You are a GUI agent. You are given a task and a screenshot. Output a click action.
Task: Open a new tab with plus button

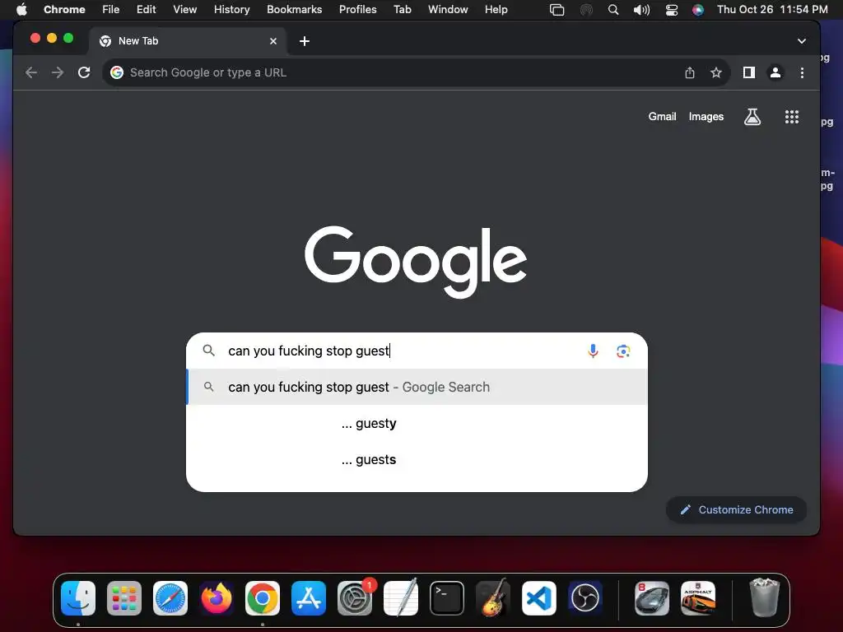(305, 41)
